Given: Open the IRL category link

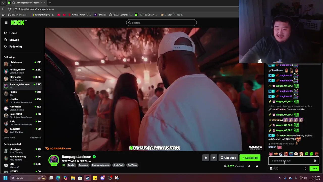Looking at the screenshot, I should coord(64,165).
